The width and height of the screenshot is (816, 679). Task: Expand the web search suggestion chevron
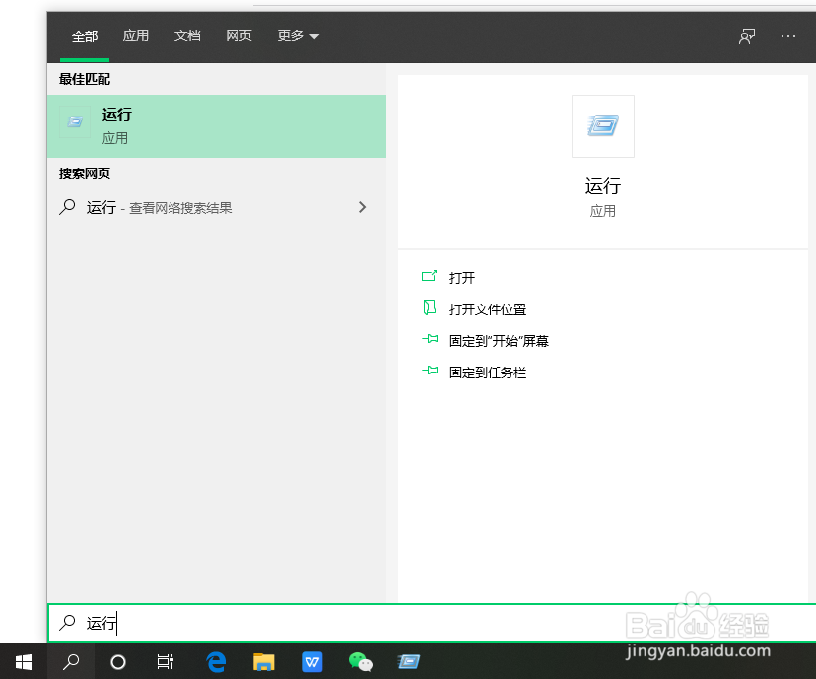coord(362,207)
